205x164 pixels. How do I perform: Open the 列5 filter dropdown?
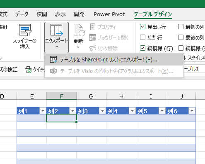pos(162,111)
